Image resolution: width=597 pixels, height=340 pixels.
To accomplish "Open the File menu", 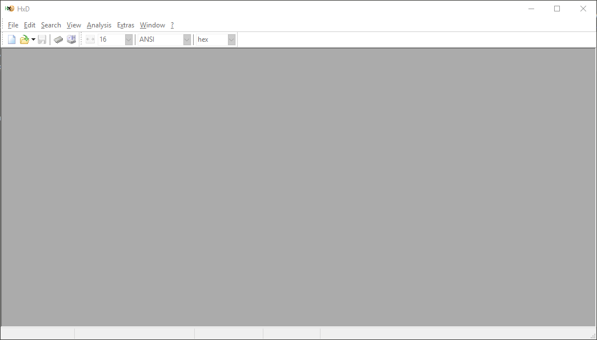I will (x=13, y=25).
